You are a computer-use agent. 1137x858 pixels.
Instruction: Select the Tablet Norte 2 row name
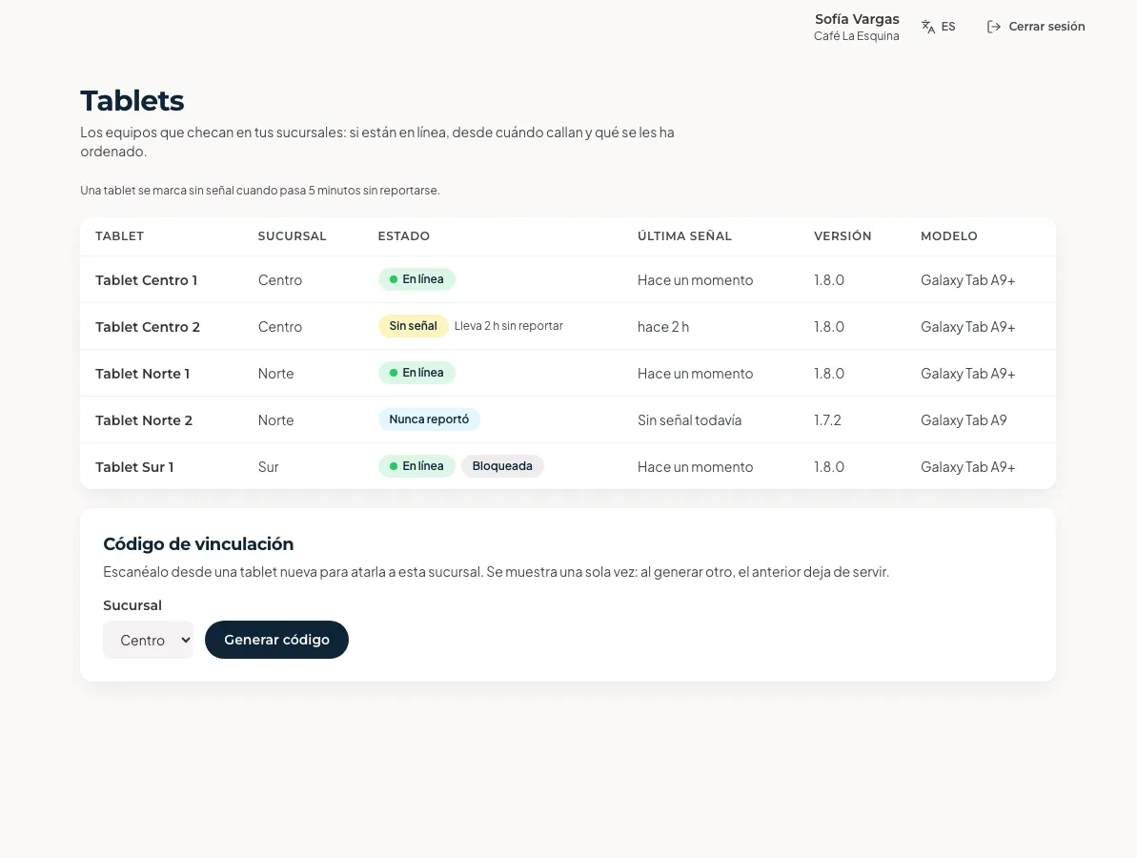144,420
